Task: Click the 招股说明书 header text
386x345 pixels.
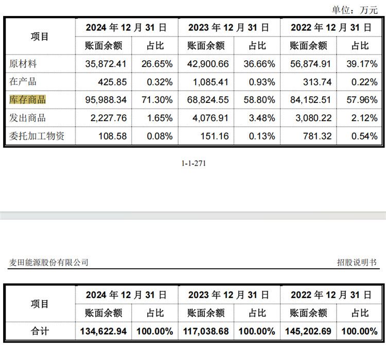Action: point(357,263)
